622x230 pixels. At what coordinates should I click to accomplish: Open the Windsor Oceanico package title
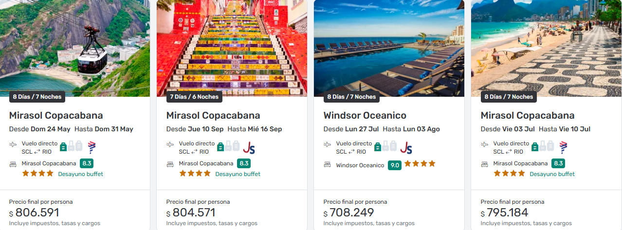pyautogui.click(x=365, y=116)
